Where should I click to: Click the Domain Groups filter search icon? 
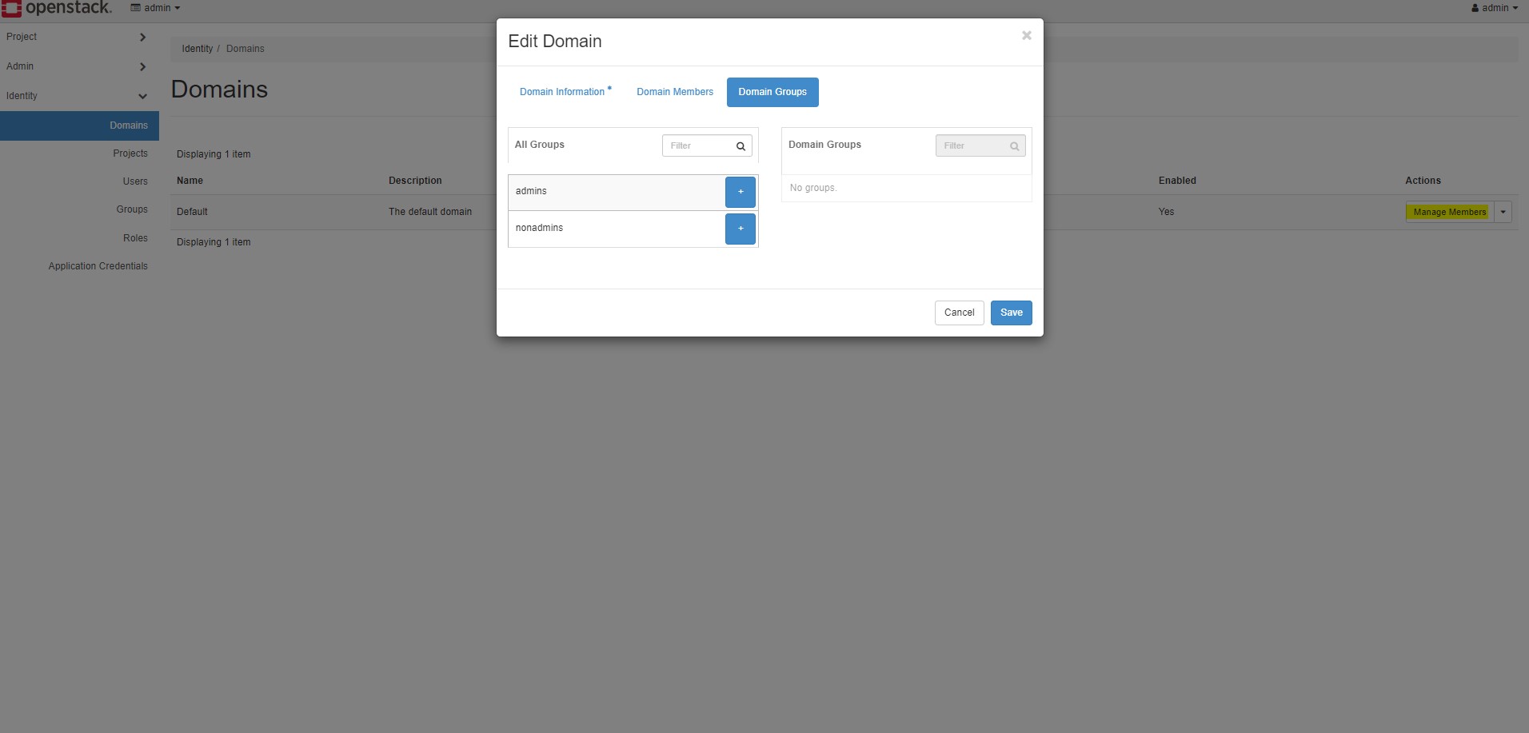pos(1014,146)
